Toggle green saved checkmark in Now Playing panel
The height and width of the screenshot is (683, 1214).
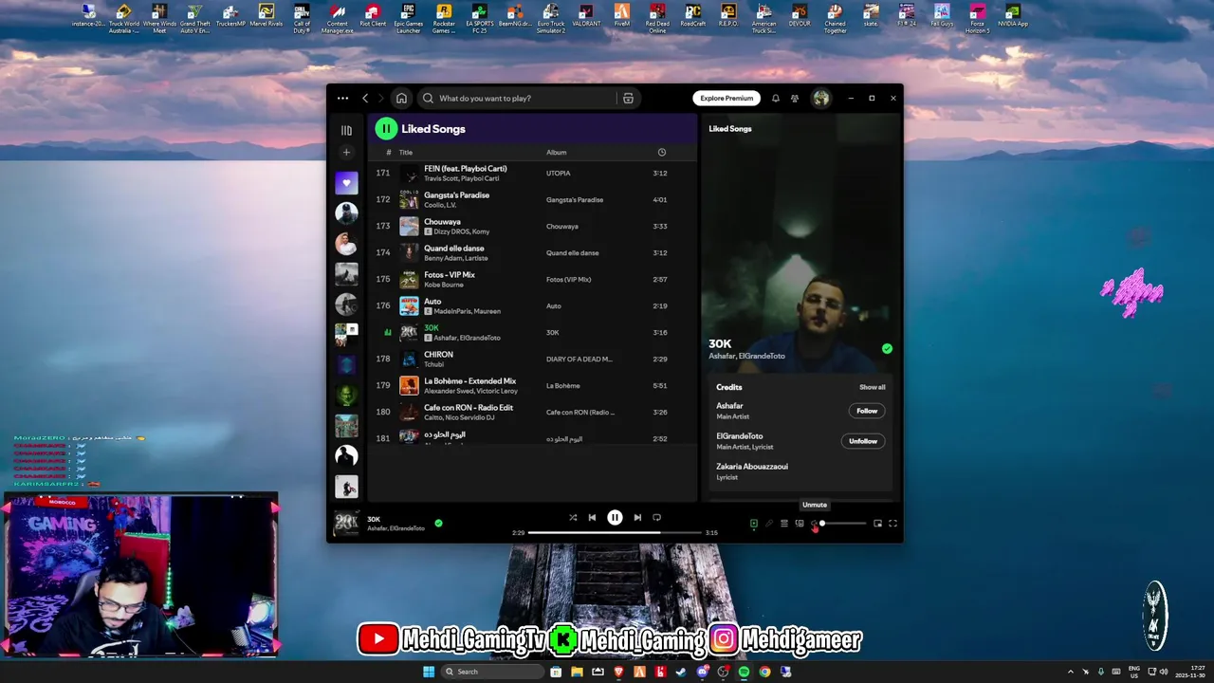point(887,349)
